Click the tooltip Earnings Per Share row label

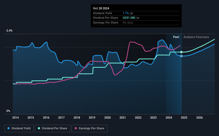tap(106, 22)
